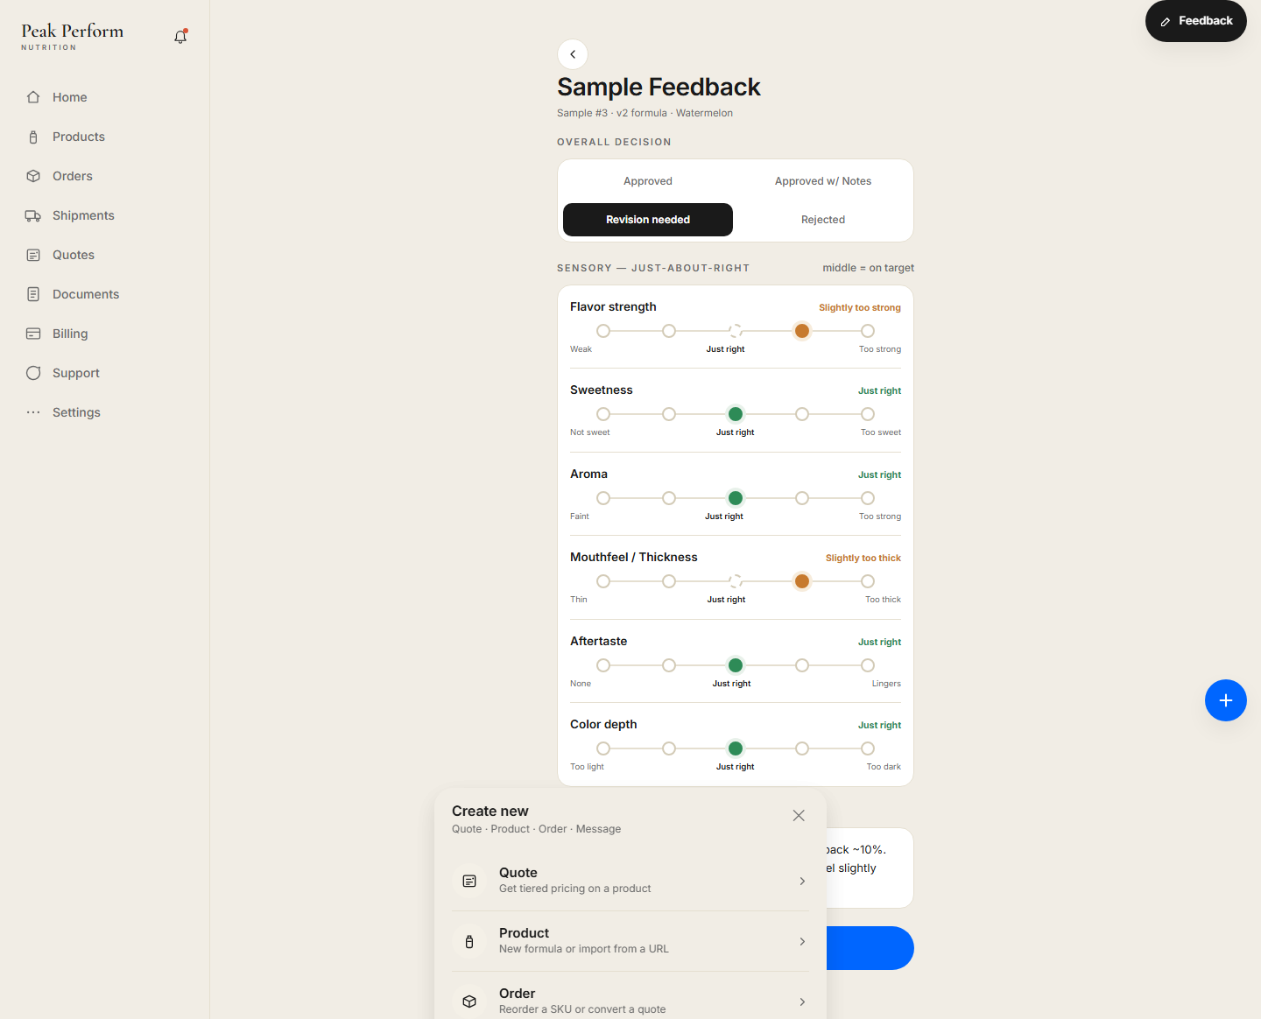Image resolution: width=1261 pixels, height=1019 pixels.
Task: Select the Rejected decision option
Action: pos(823,220)
